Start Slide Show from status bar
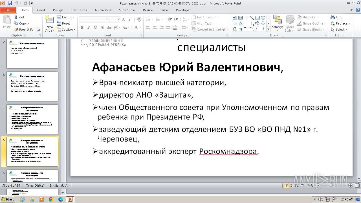361x203 pixels. coord(302,186)
